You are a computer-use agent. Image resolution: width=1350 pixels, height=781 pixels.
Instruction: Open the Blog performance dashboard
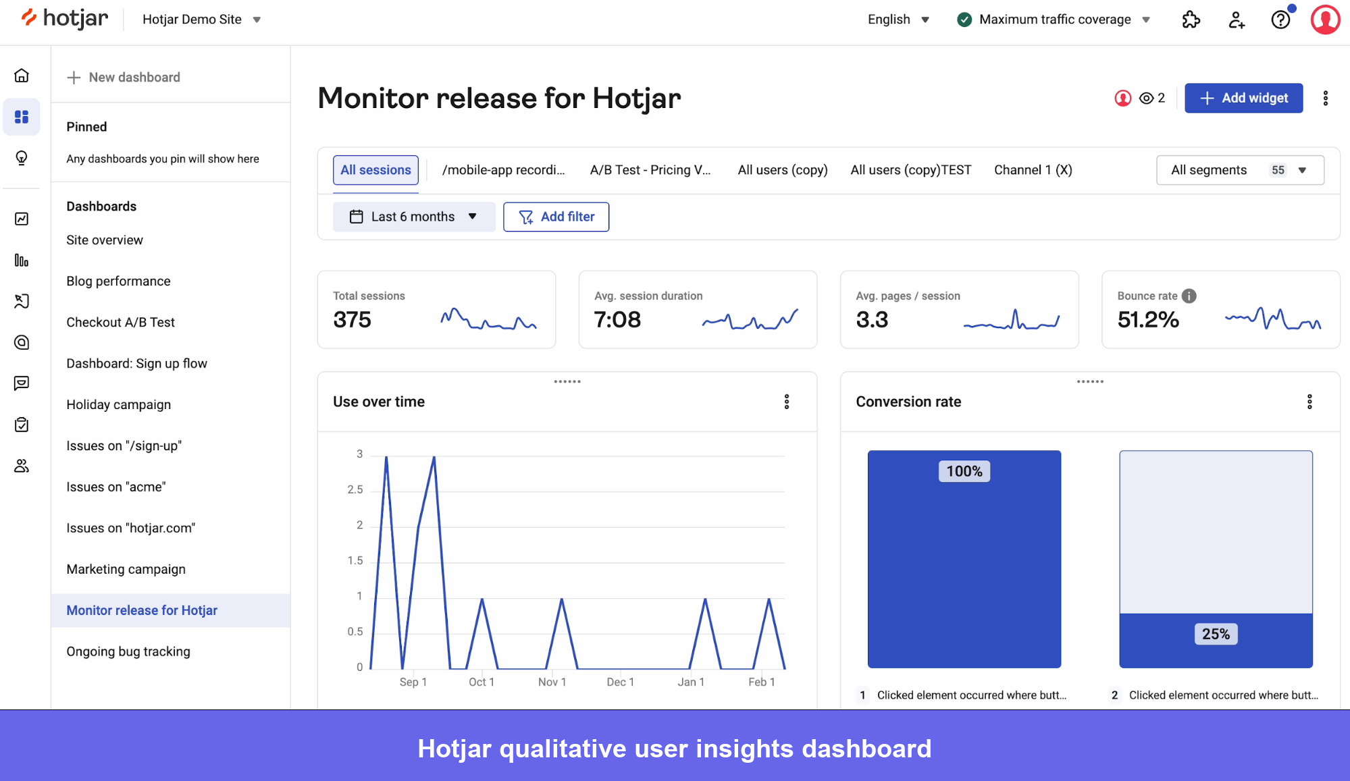pyautogui.click(x=118, y=281)
